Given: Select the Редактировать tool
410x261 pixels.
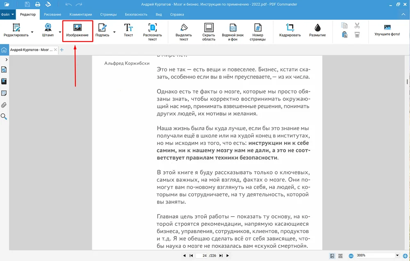Looking at the screenshot, I should click(x=16, y=30).
